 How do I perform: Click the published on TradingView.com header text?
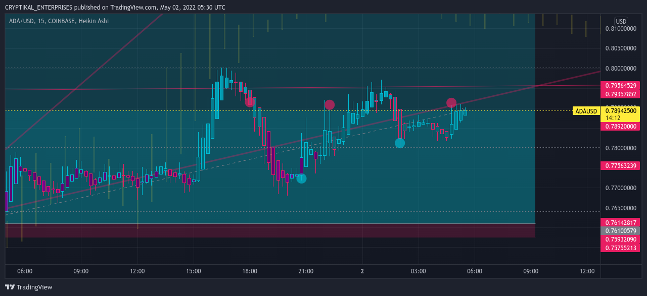click(x=115, y=8)
